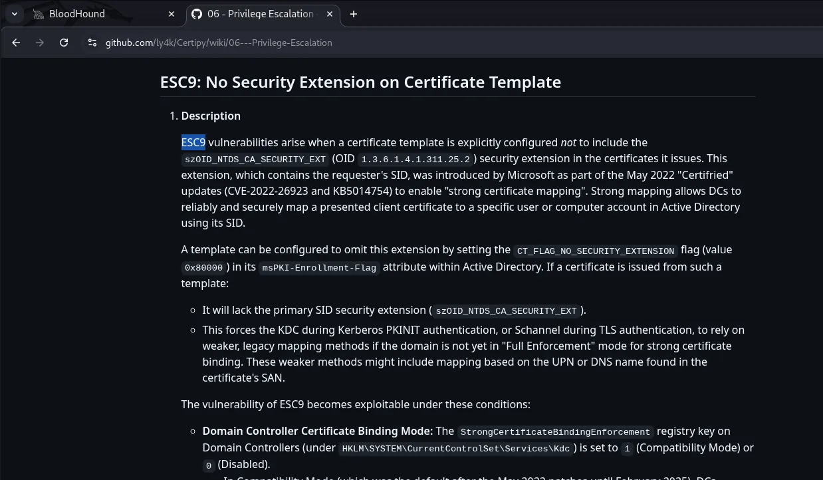Click the code value '0' for Disabled
The width and height of the screenshot is (823, 480).
click(x=209, y=465)
